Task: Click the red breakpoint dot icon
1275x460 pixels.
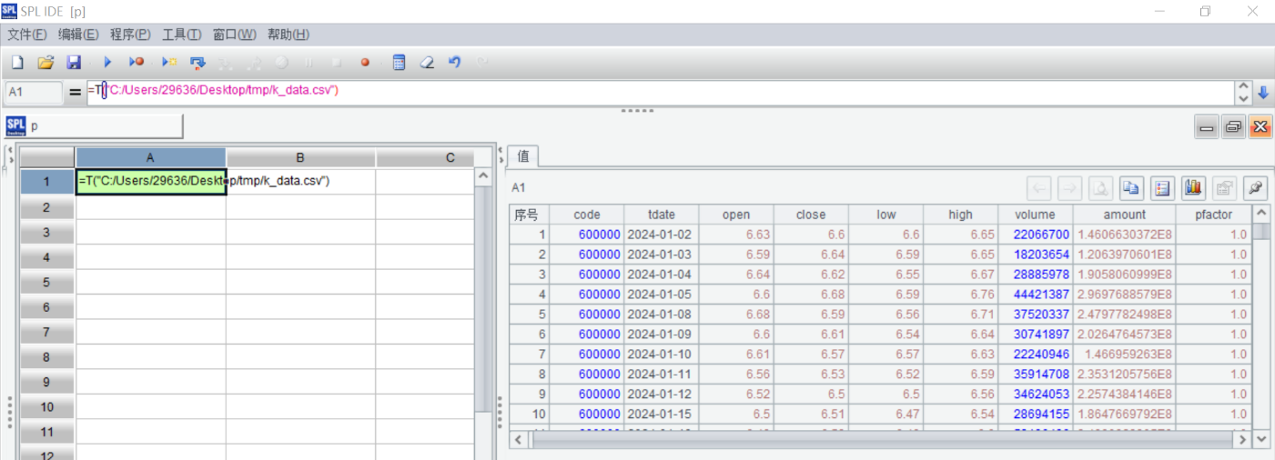Action: click(365, 63)
